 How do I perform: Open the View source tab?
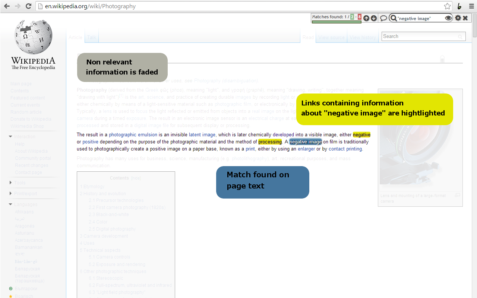click(x=332, y=37)
